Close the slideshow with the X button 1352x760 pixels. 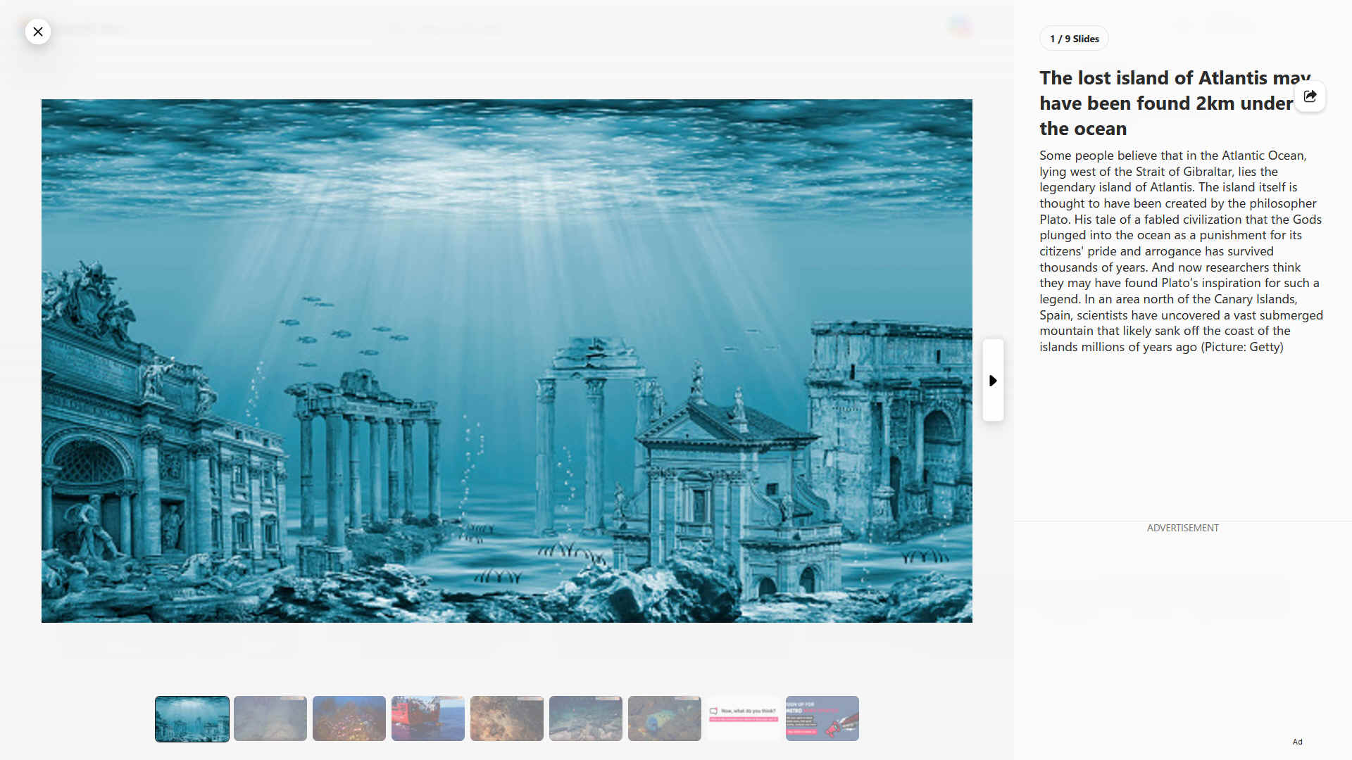pos(38,32)
